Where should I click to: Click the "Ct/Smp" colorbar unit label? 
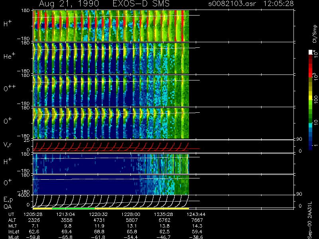(315, 34)
